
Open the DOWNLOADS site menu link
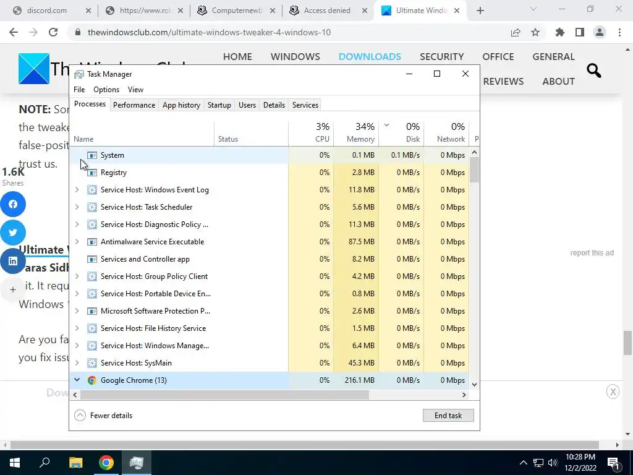click(x=370, y=56)
